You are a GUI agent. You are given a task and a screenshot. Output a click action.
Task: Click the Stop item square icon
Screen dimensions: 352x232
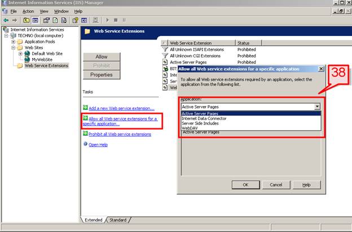(116, 20)
